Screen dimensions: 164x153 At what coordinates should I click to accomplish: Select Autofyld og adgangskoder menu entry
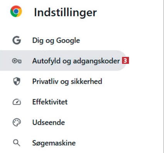tap(63, 60)
